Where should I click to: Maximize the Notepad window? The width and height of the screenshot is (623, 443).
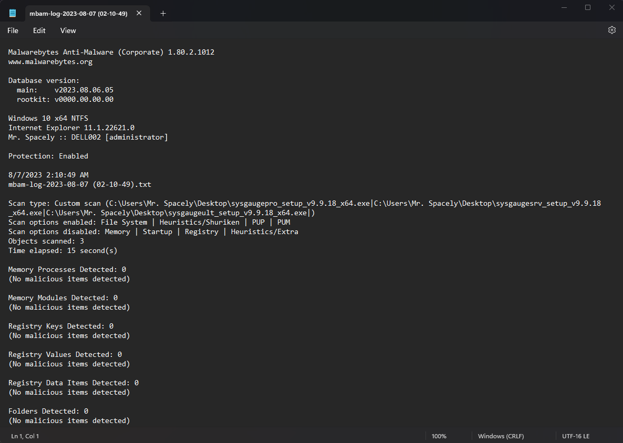588,7
